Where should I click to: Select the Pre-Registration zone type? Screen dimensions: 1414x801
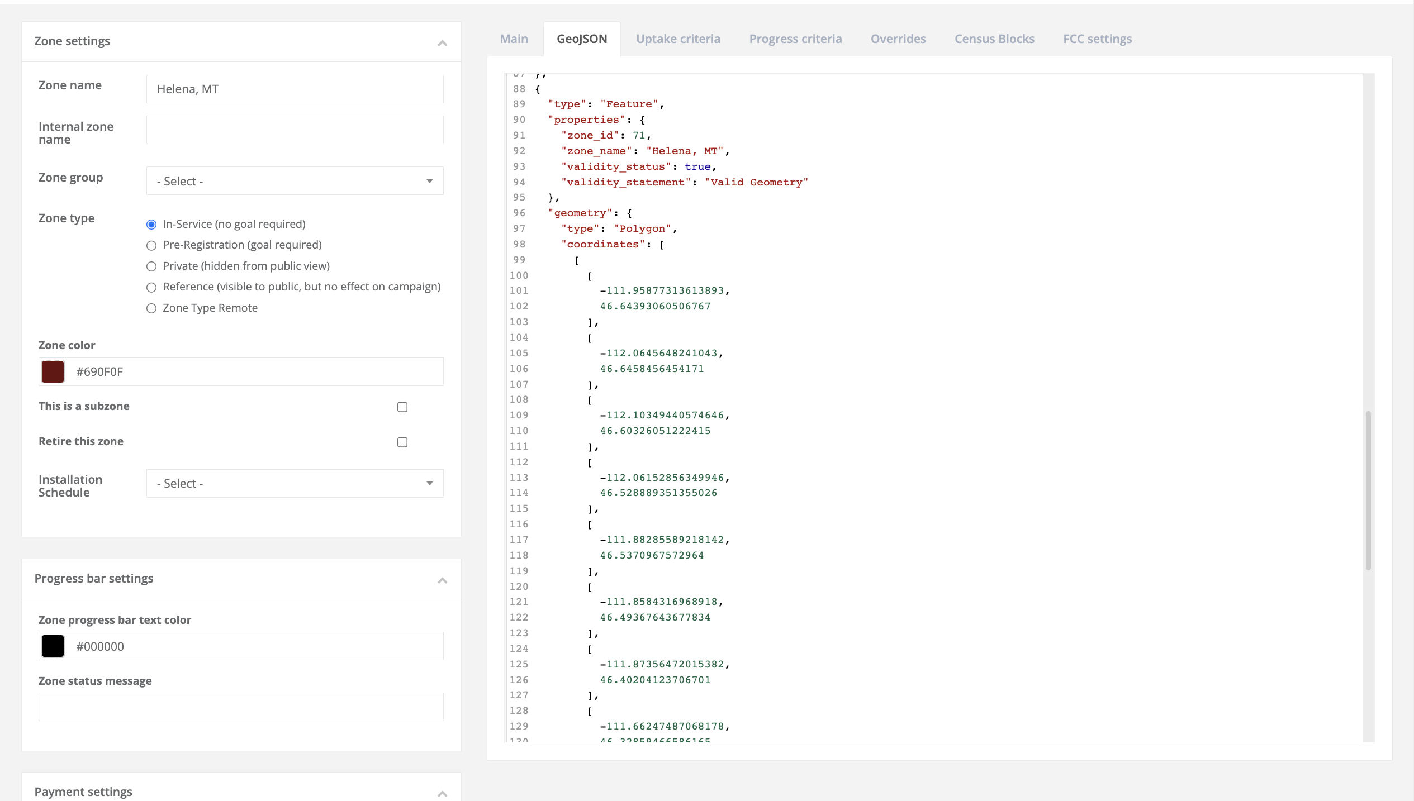point(151,245)
